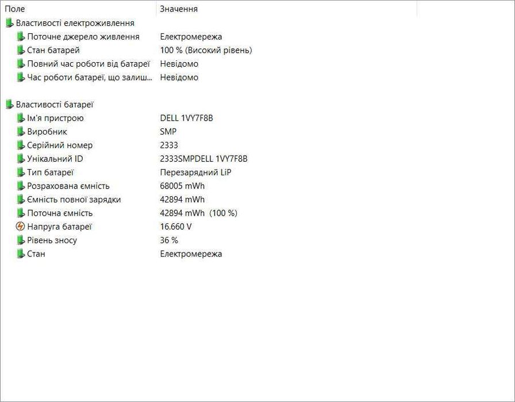Click the 2333SMPDELL 1VY7F8B unique ID value
The height and width of the screenshot is (402, 515).
pos(203,159)
